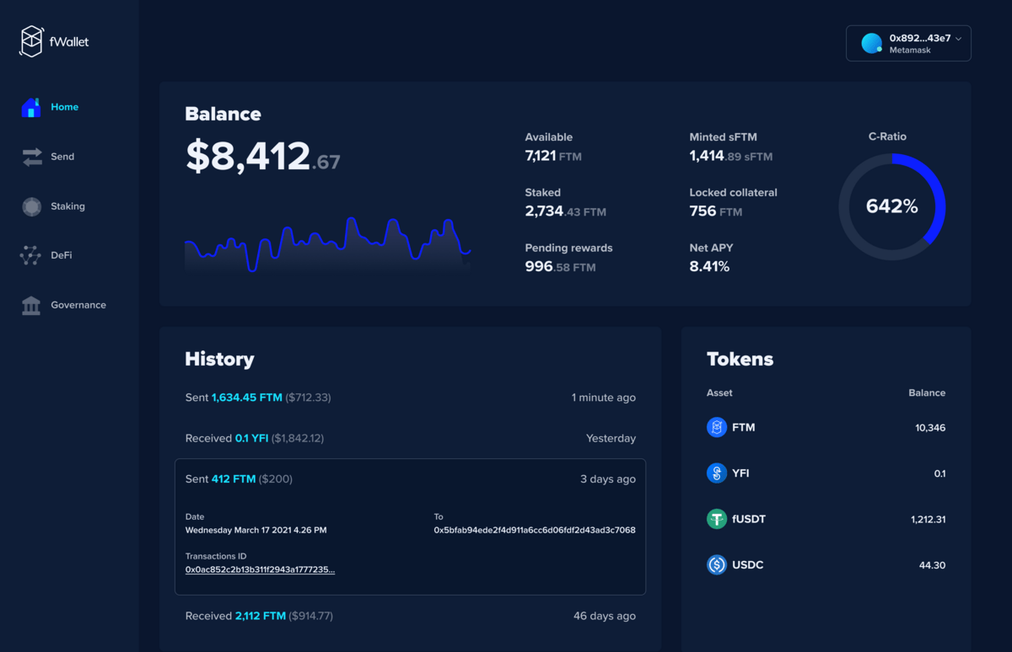Click the FTM token icon in Tokens list
The width and height of the screenshot is (1012, 652).
pyautogui.click(x=715, y=427)
